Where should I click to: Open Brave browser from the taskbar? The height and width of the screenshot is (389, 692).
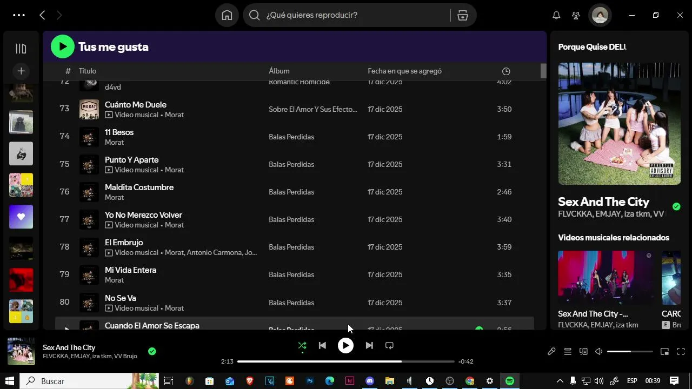(249, 381)
